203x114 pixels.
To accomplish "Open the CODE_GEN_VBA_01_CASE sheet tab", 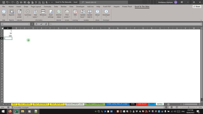I will click(x=117, y=104).
